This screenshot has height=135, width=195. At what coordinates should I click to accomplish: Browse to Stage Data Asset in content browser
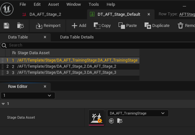[120, 121]
